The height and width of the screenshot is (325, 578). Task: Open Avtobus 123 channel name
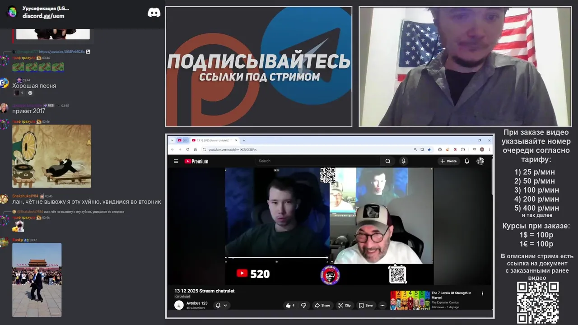197,303
